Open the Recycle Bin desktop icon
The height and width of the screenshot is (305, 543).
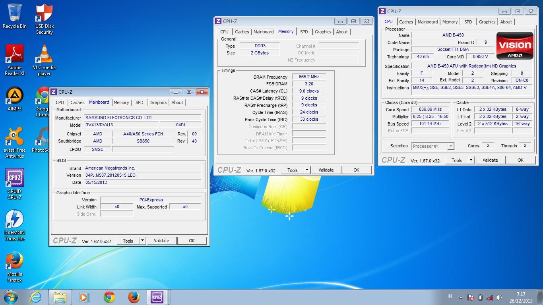pos(15,16)
